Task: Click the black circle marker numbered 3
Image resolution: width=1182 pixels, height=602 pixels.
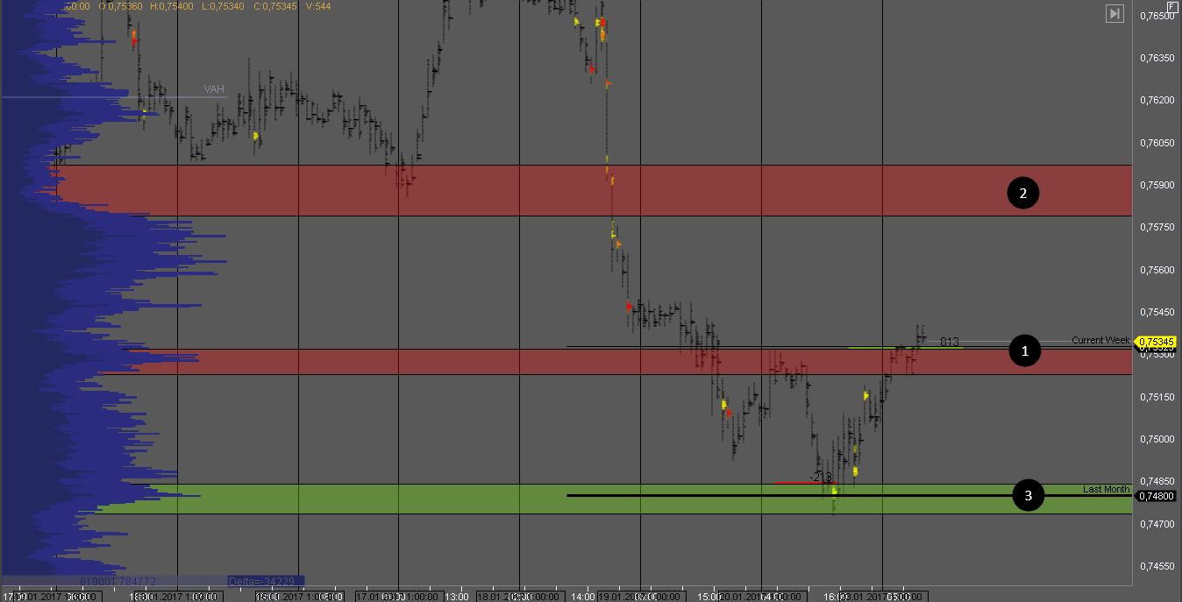Action: [1029, 495]
